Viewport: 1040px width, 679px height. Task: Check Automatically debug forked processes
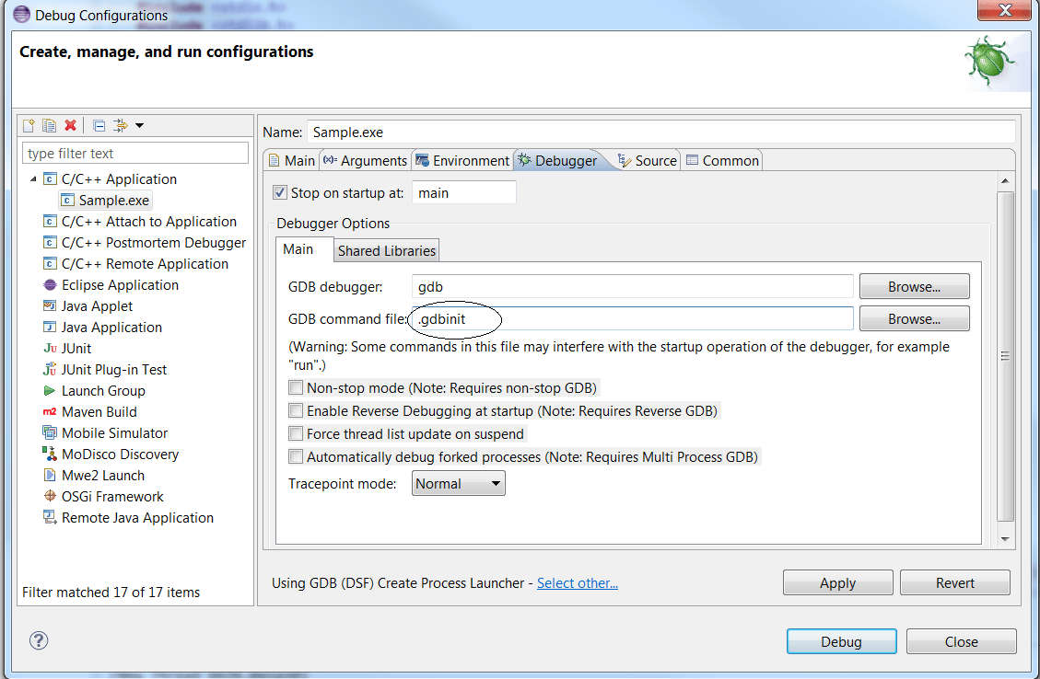point(296,457)
